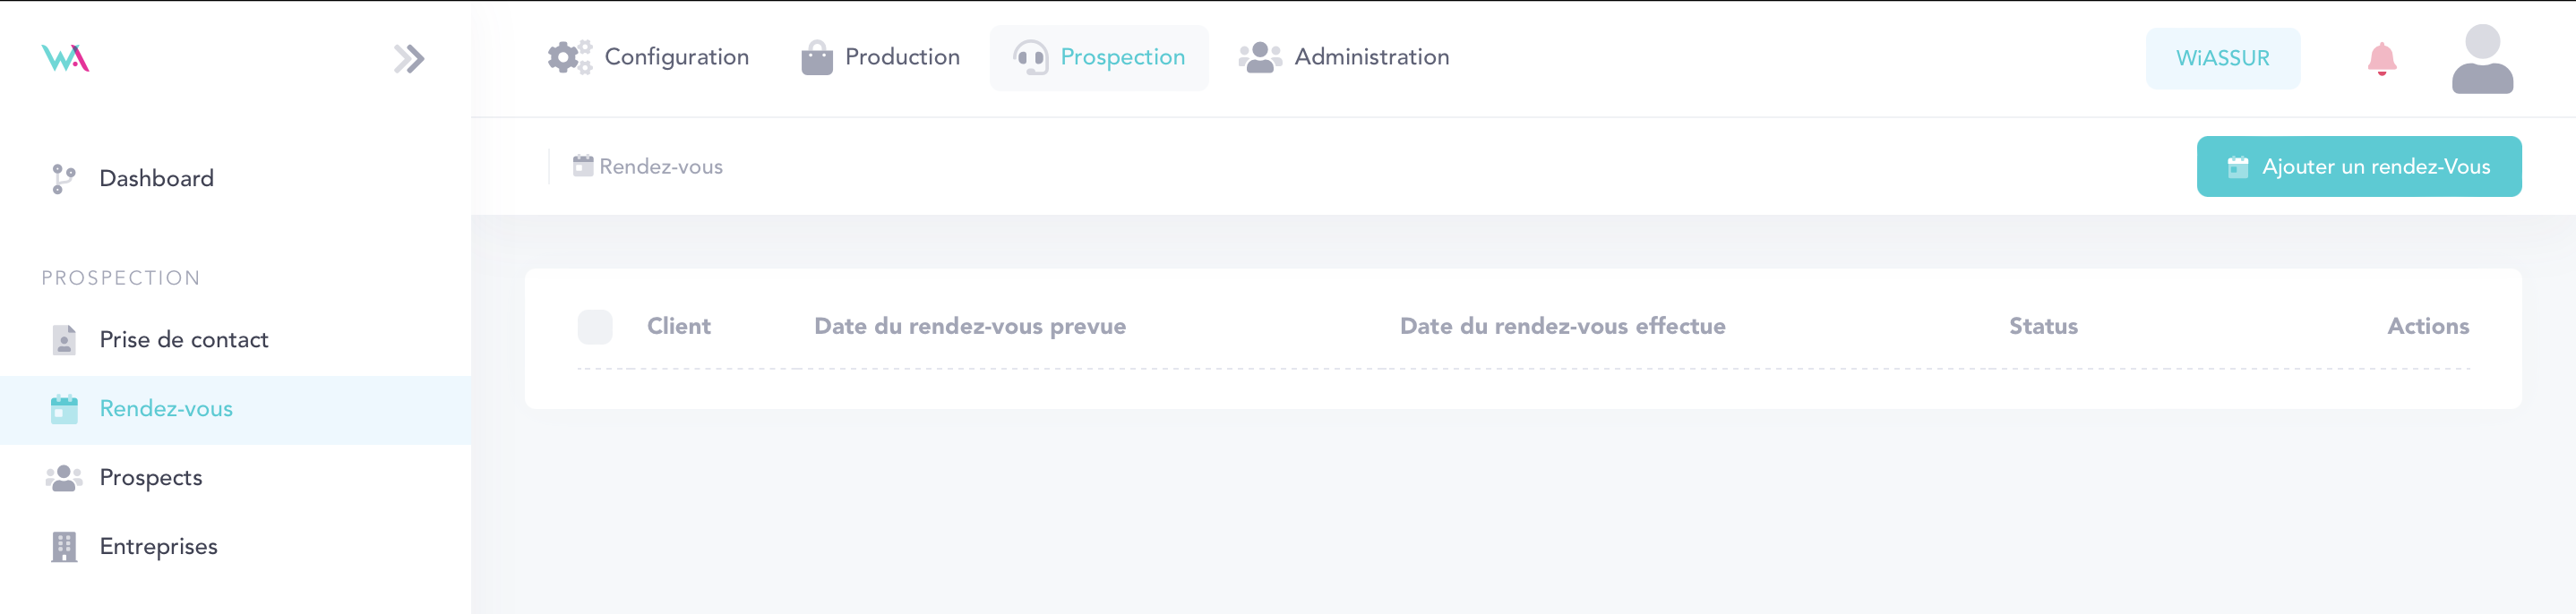Screen dimensions: 2576x614
Task: Open the Configuration menu
Action: point(676,57)
